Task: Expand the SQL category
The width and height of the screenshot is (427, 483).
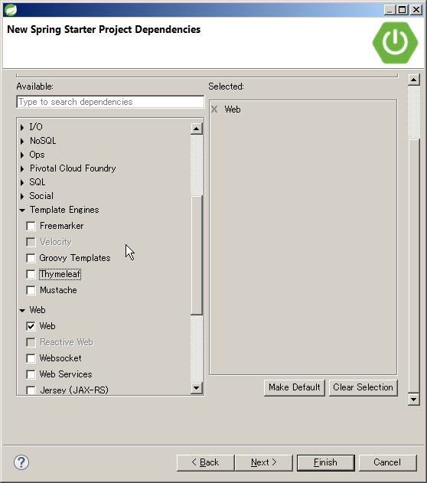Action: pyautogui.click(x=22, y=182)
